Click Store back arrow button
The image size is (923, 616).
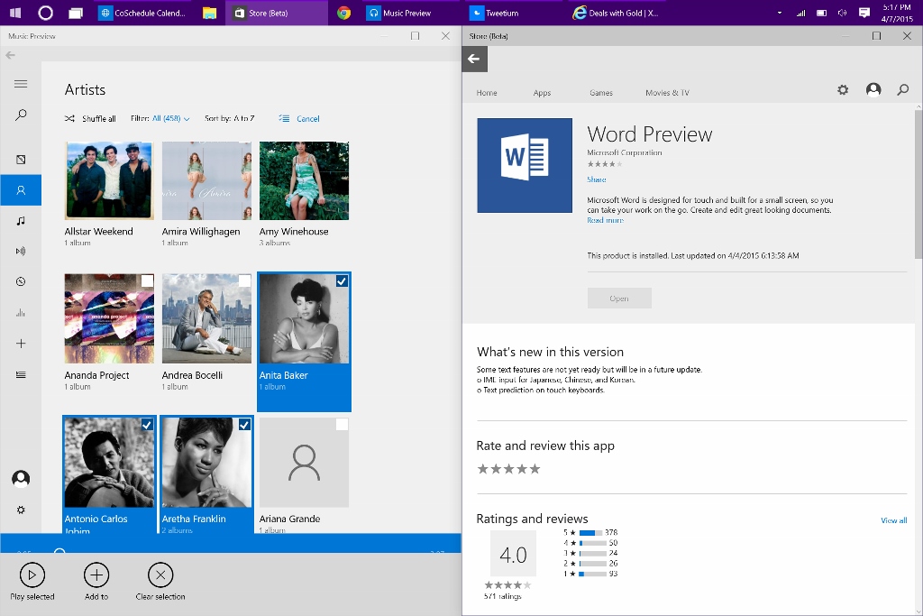click(x=474, y=59)
